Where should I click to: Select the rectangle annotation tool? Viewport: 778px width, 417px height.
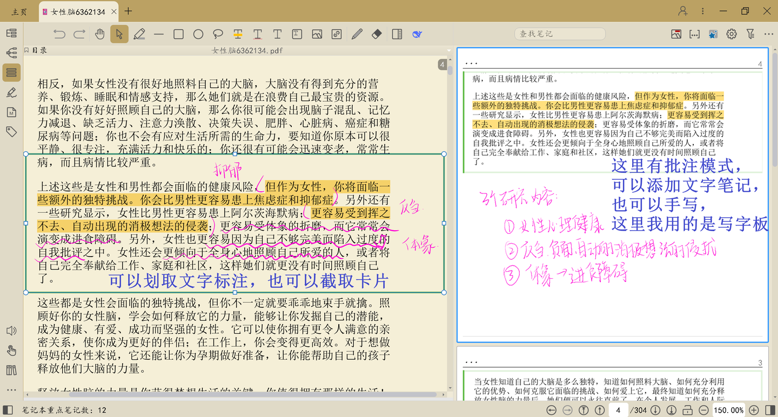[178, 34]
